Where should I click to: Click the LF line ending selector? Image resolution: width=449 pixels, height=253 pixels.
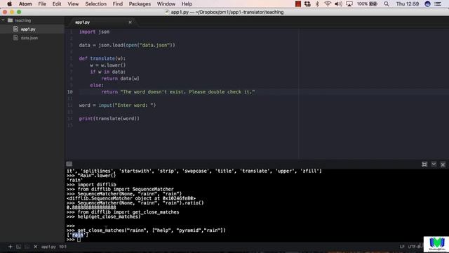pos(402,247)
